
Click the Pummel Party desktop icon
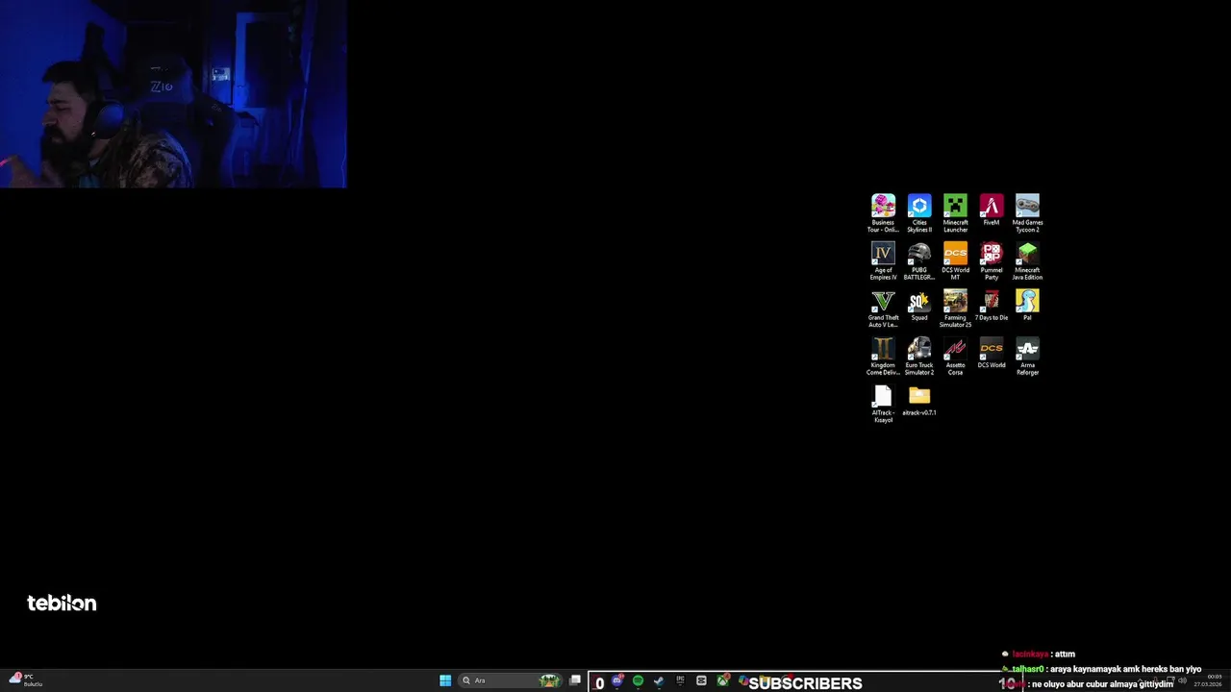pyautogui.click(x=992, y=260)
